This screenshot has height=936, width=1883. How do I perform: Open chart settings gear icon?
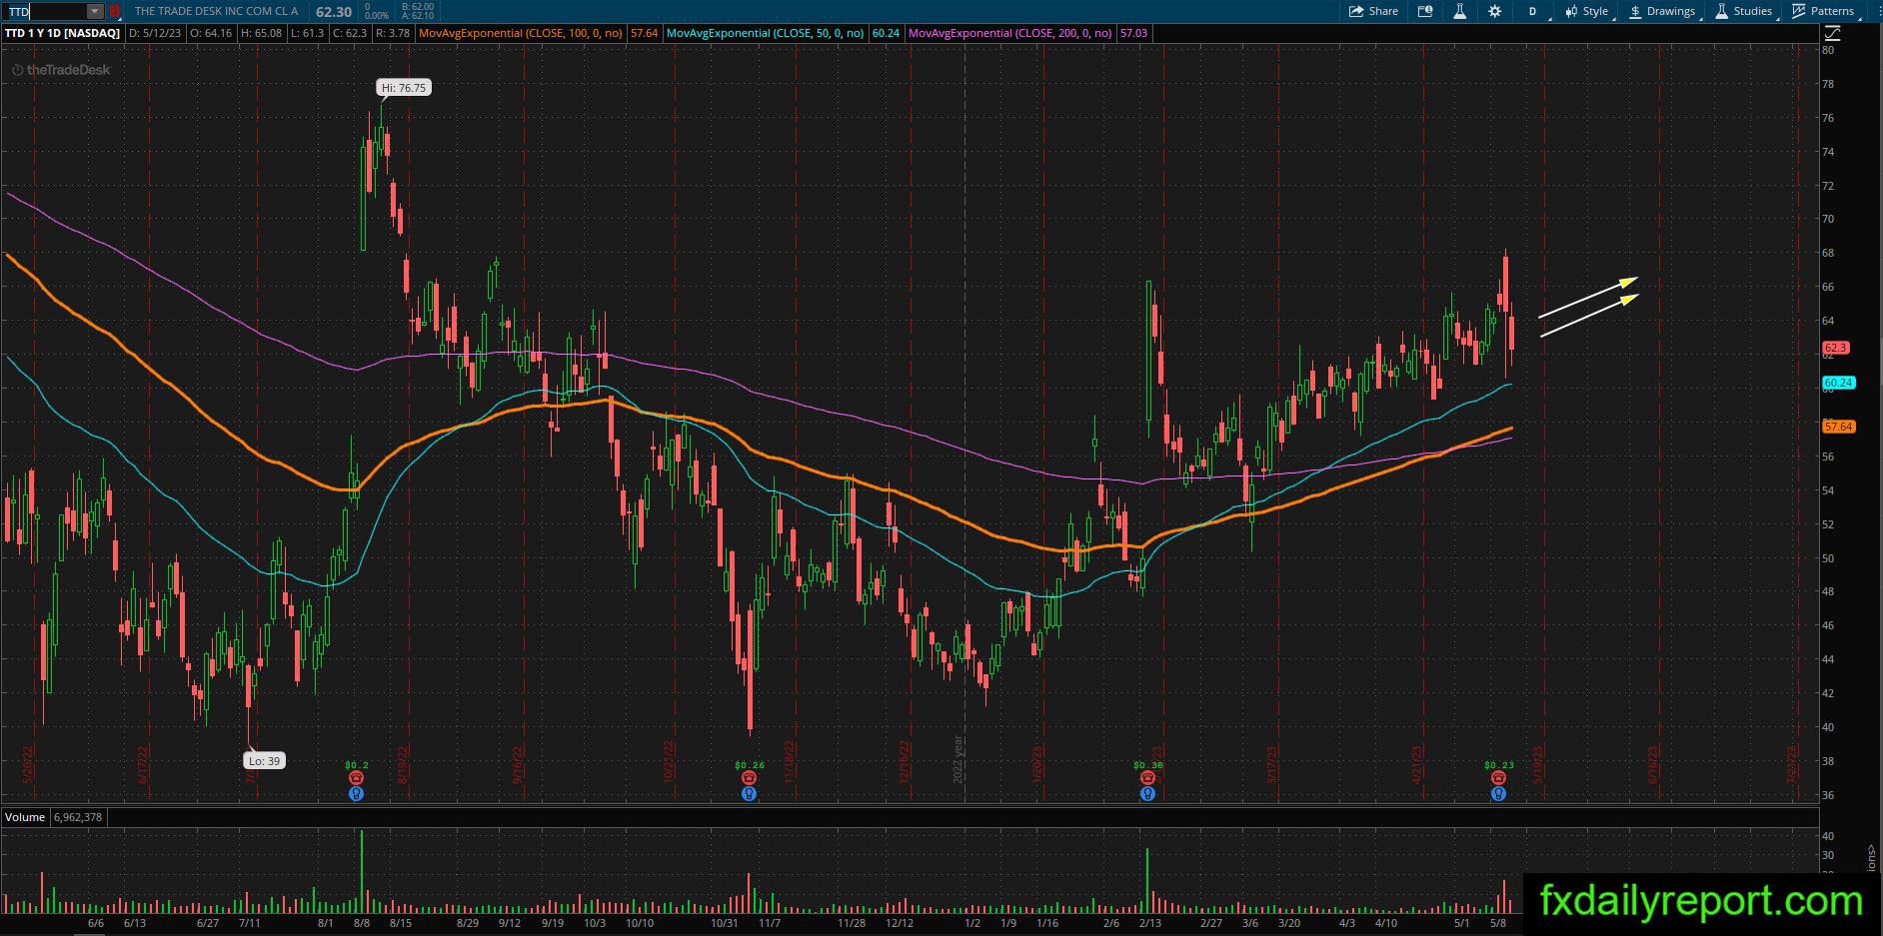coord(1494,11)
